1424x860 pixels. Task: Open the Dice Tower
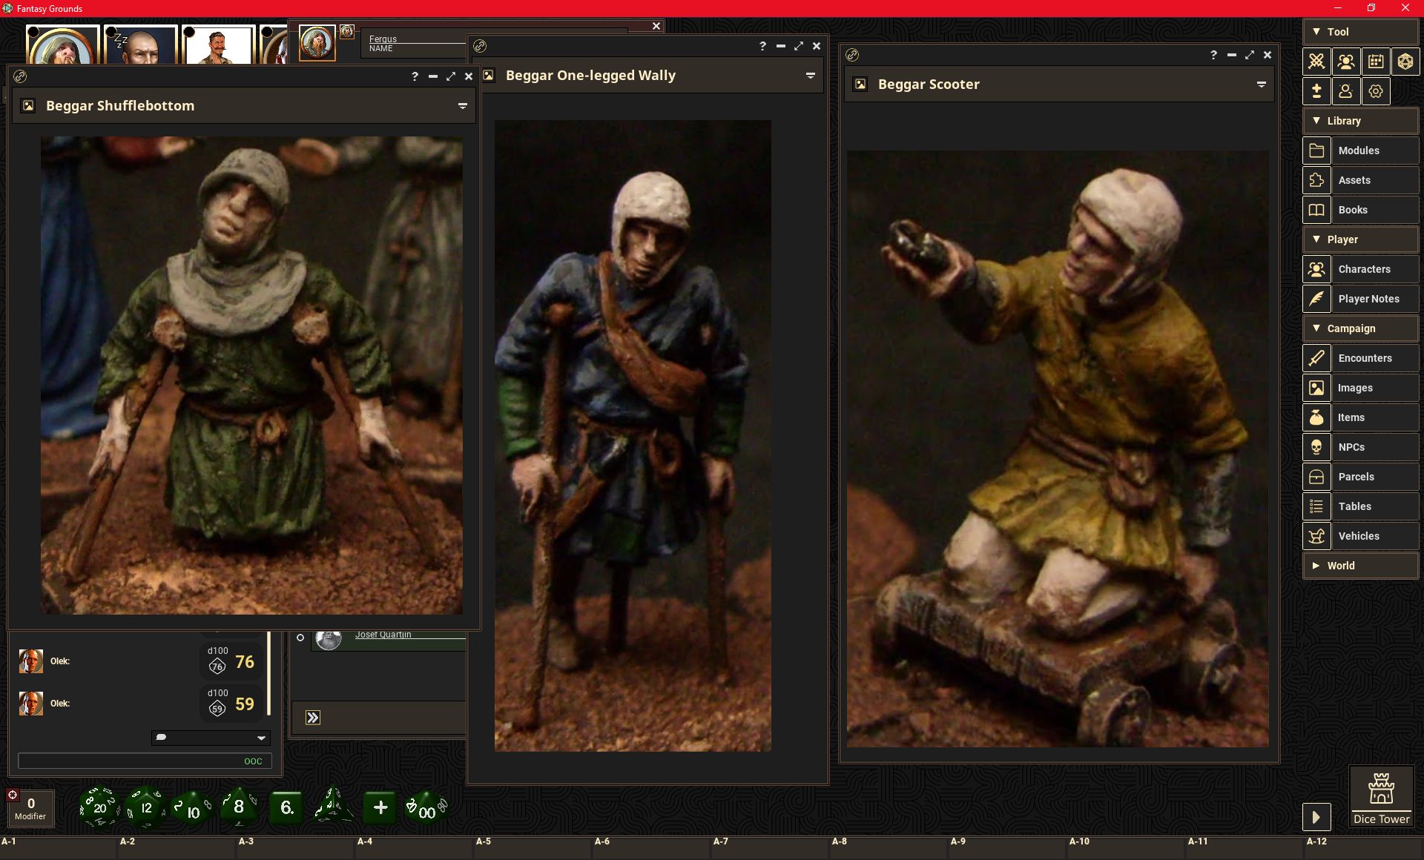tap(1381, 798)
